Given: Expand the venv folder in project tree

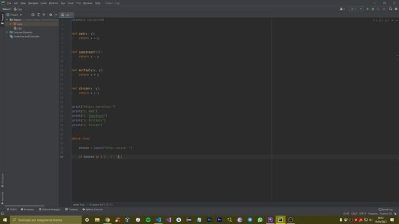Looking at the screenshot, I should coord(11,24).
